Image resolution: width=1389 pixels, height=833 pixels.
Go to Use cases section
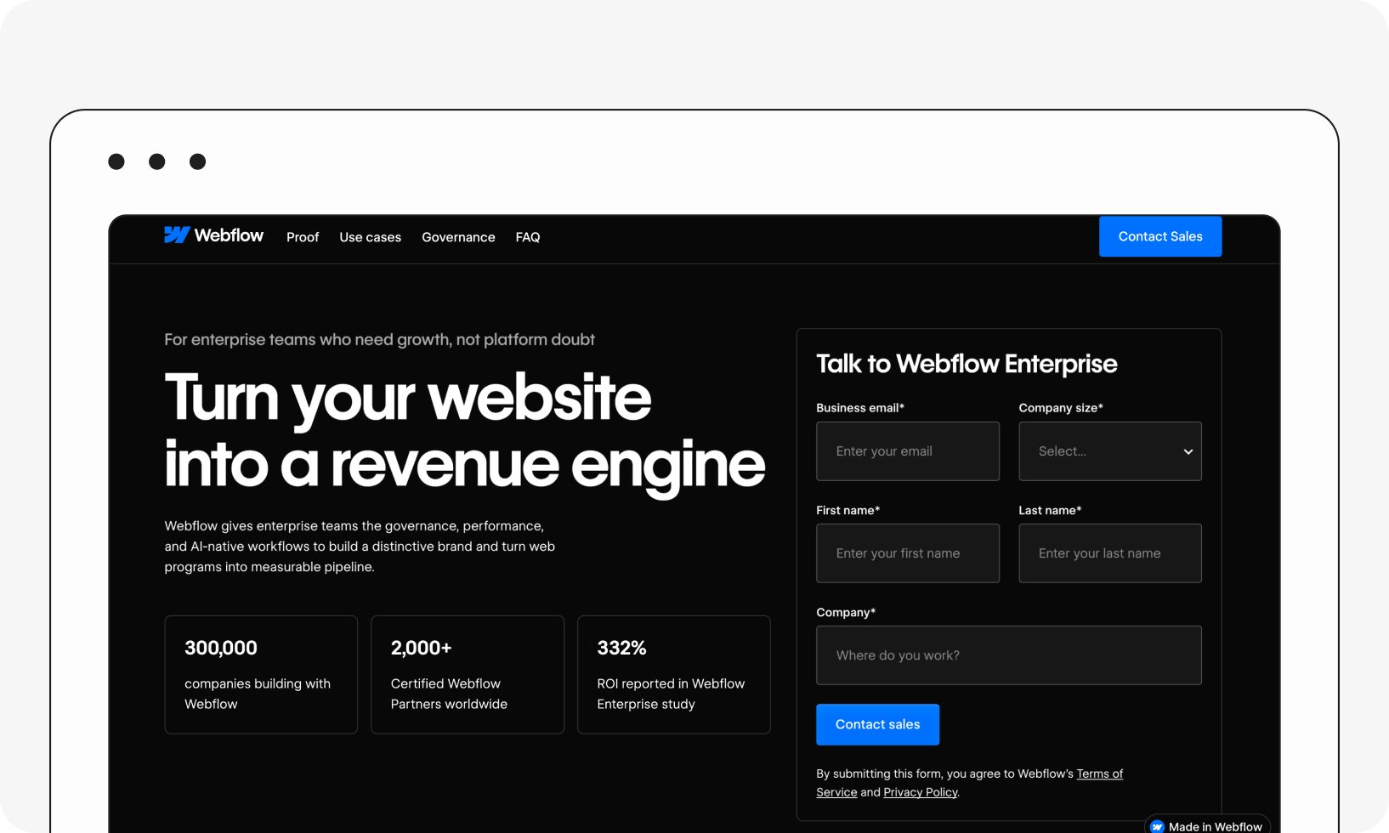[370, 237]
